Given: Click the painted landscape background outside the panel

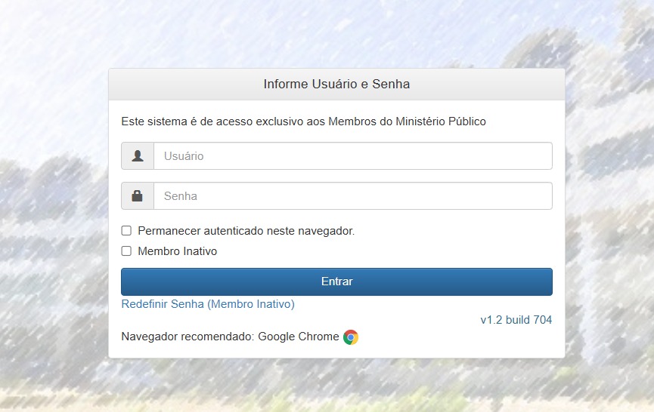Looking at the screenshot, I should tap(53, 226).
